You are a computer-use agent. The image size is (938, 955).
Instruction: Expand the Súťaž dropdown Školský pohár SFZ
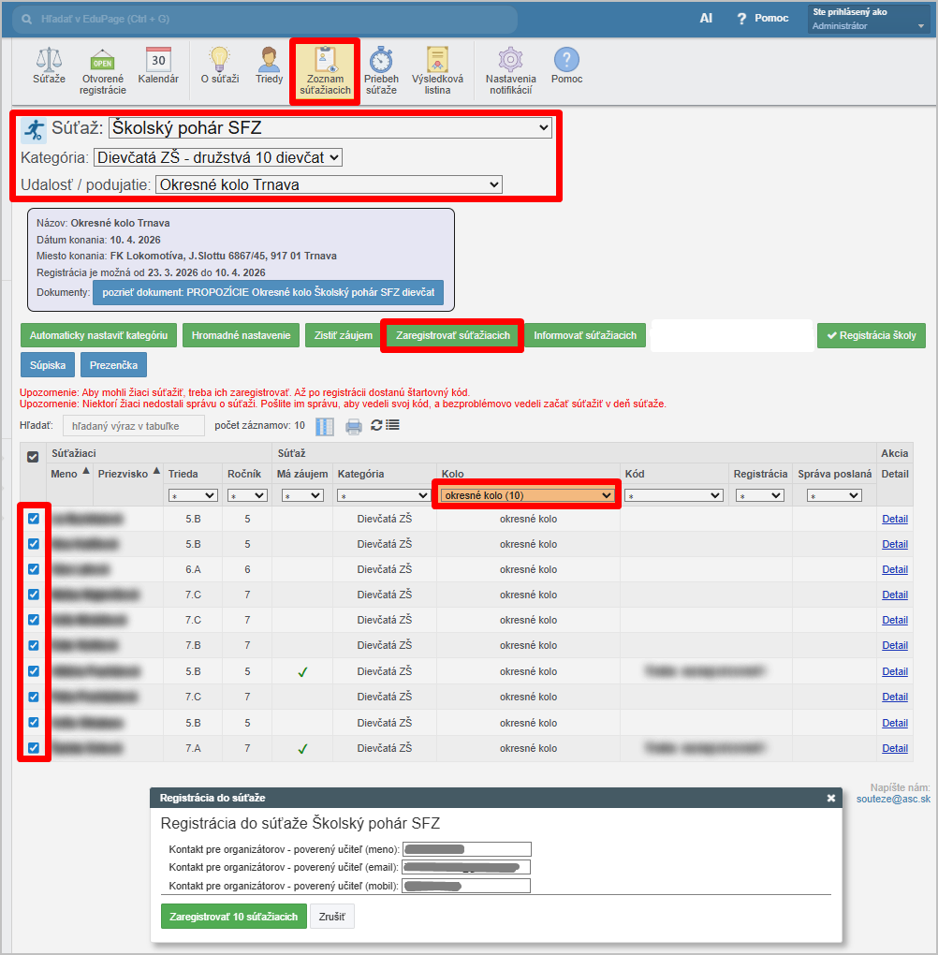pos(330,128)
